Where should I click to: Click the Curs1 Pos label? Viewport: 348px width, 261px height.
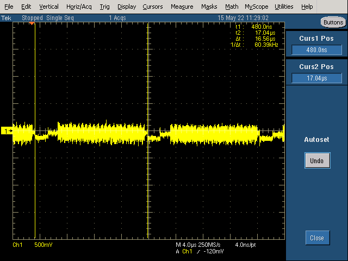(316, 39)
